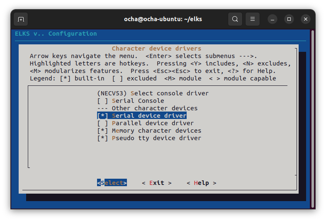The image size is (326, 221).
Task: Open a new terminal tab
Action: point(21,19)
